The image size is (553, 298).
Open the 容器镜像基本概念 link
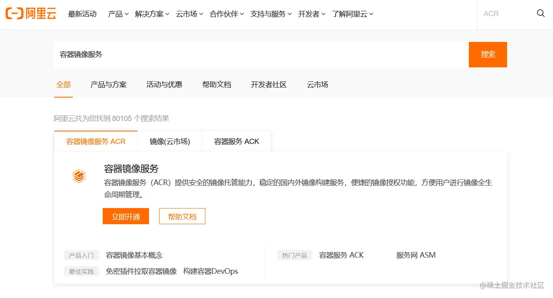point(133,255)
